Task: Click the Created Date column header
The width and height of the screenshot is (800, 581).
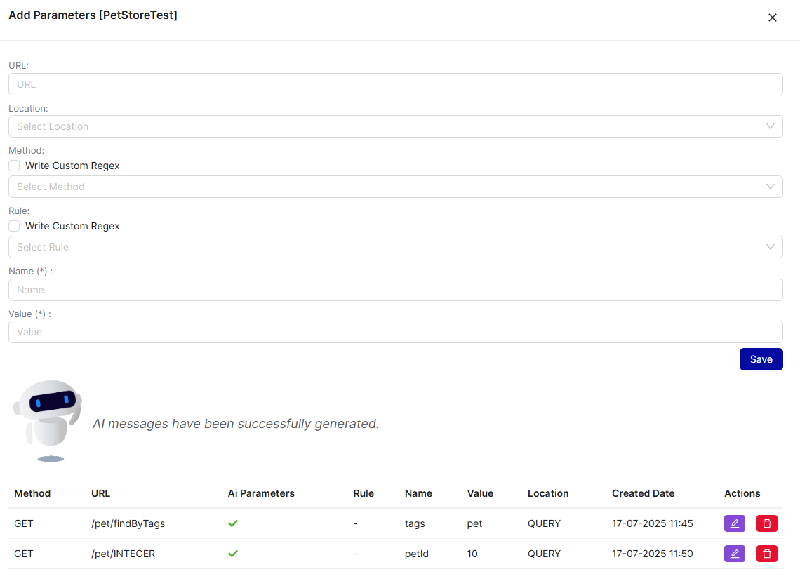Action: (643, 493)
